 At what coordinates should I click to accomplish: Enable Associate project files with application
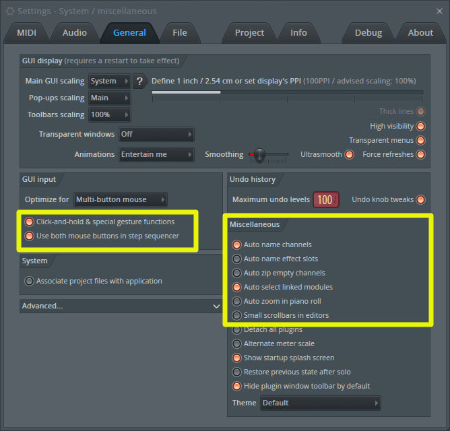tap(29, 281)
